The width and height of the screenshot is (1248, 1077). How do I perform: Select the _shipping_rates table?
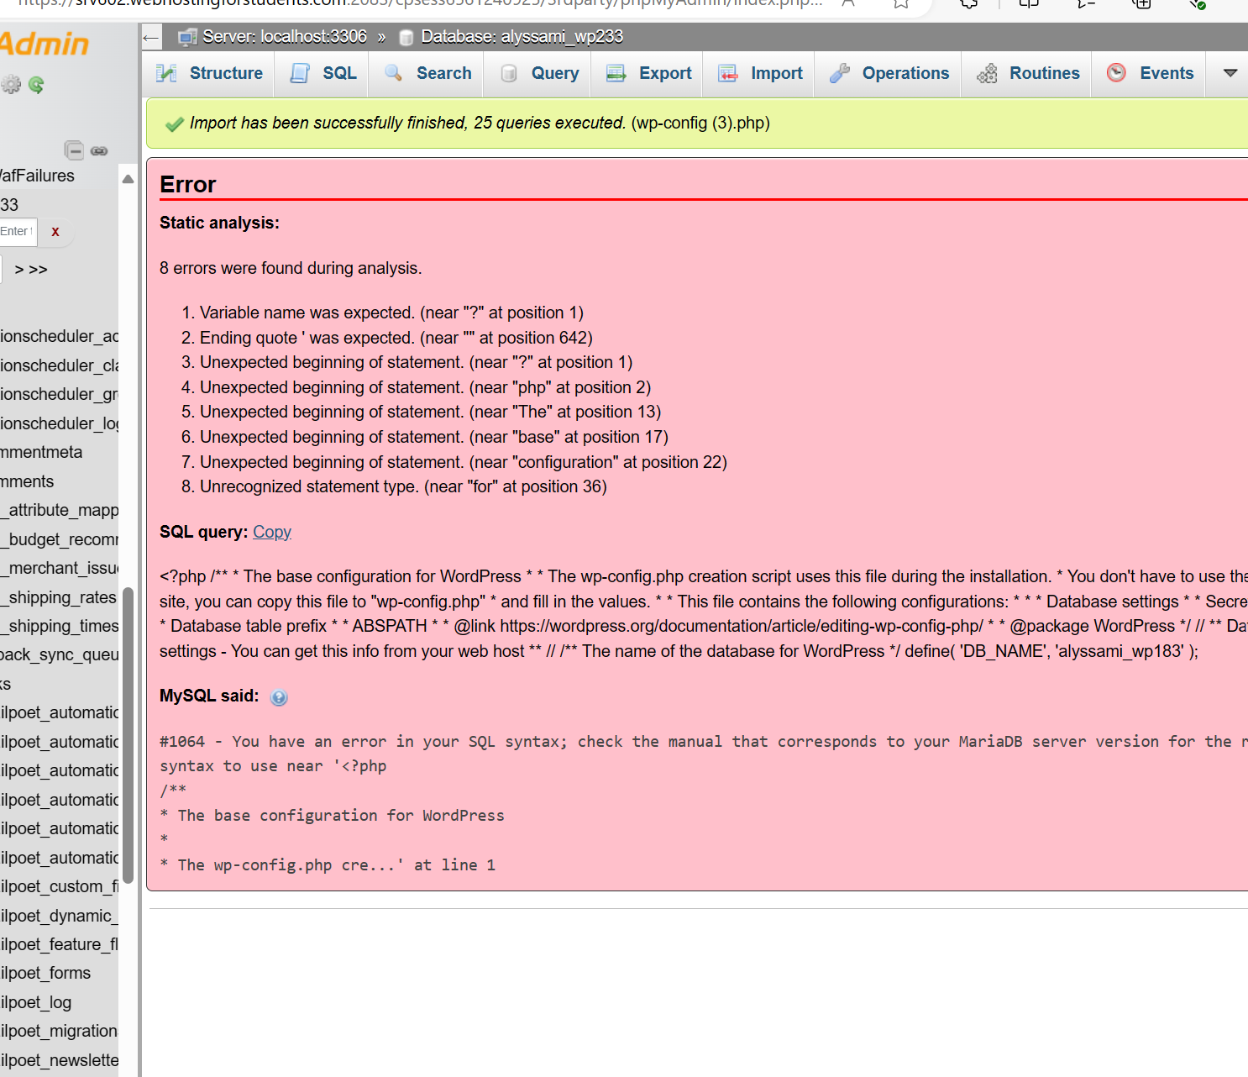pos(59,597)
